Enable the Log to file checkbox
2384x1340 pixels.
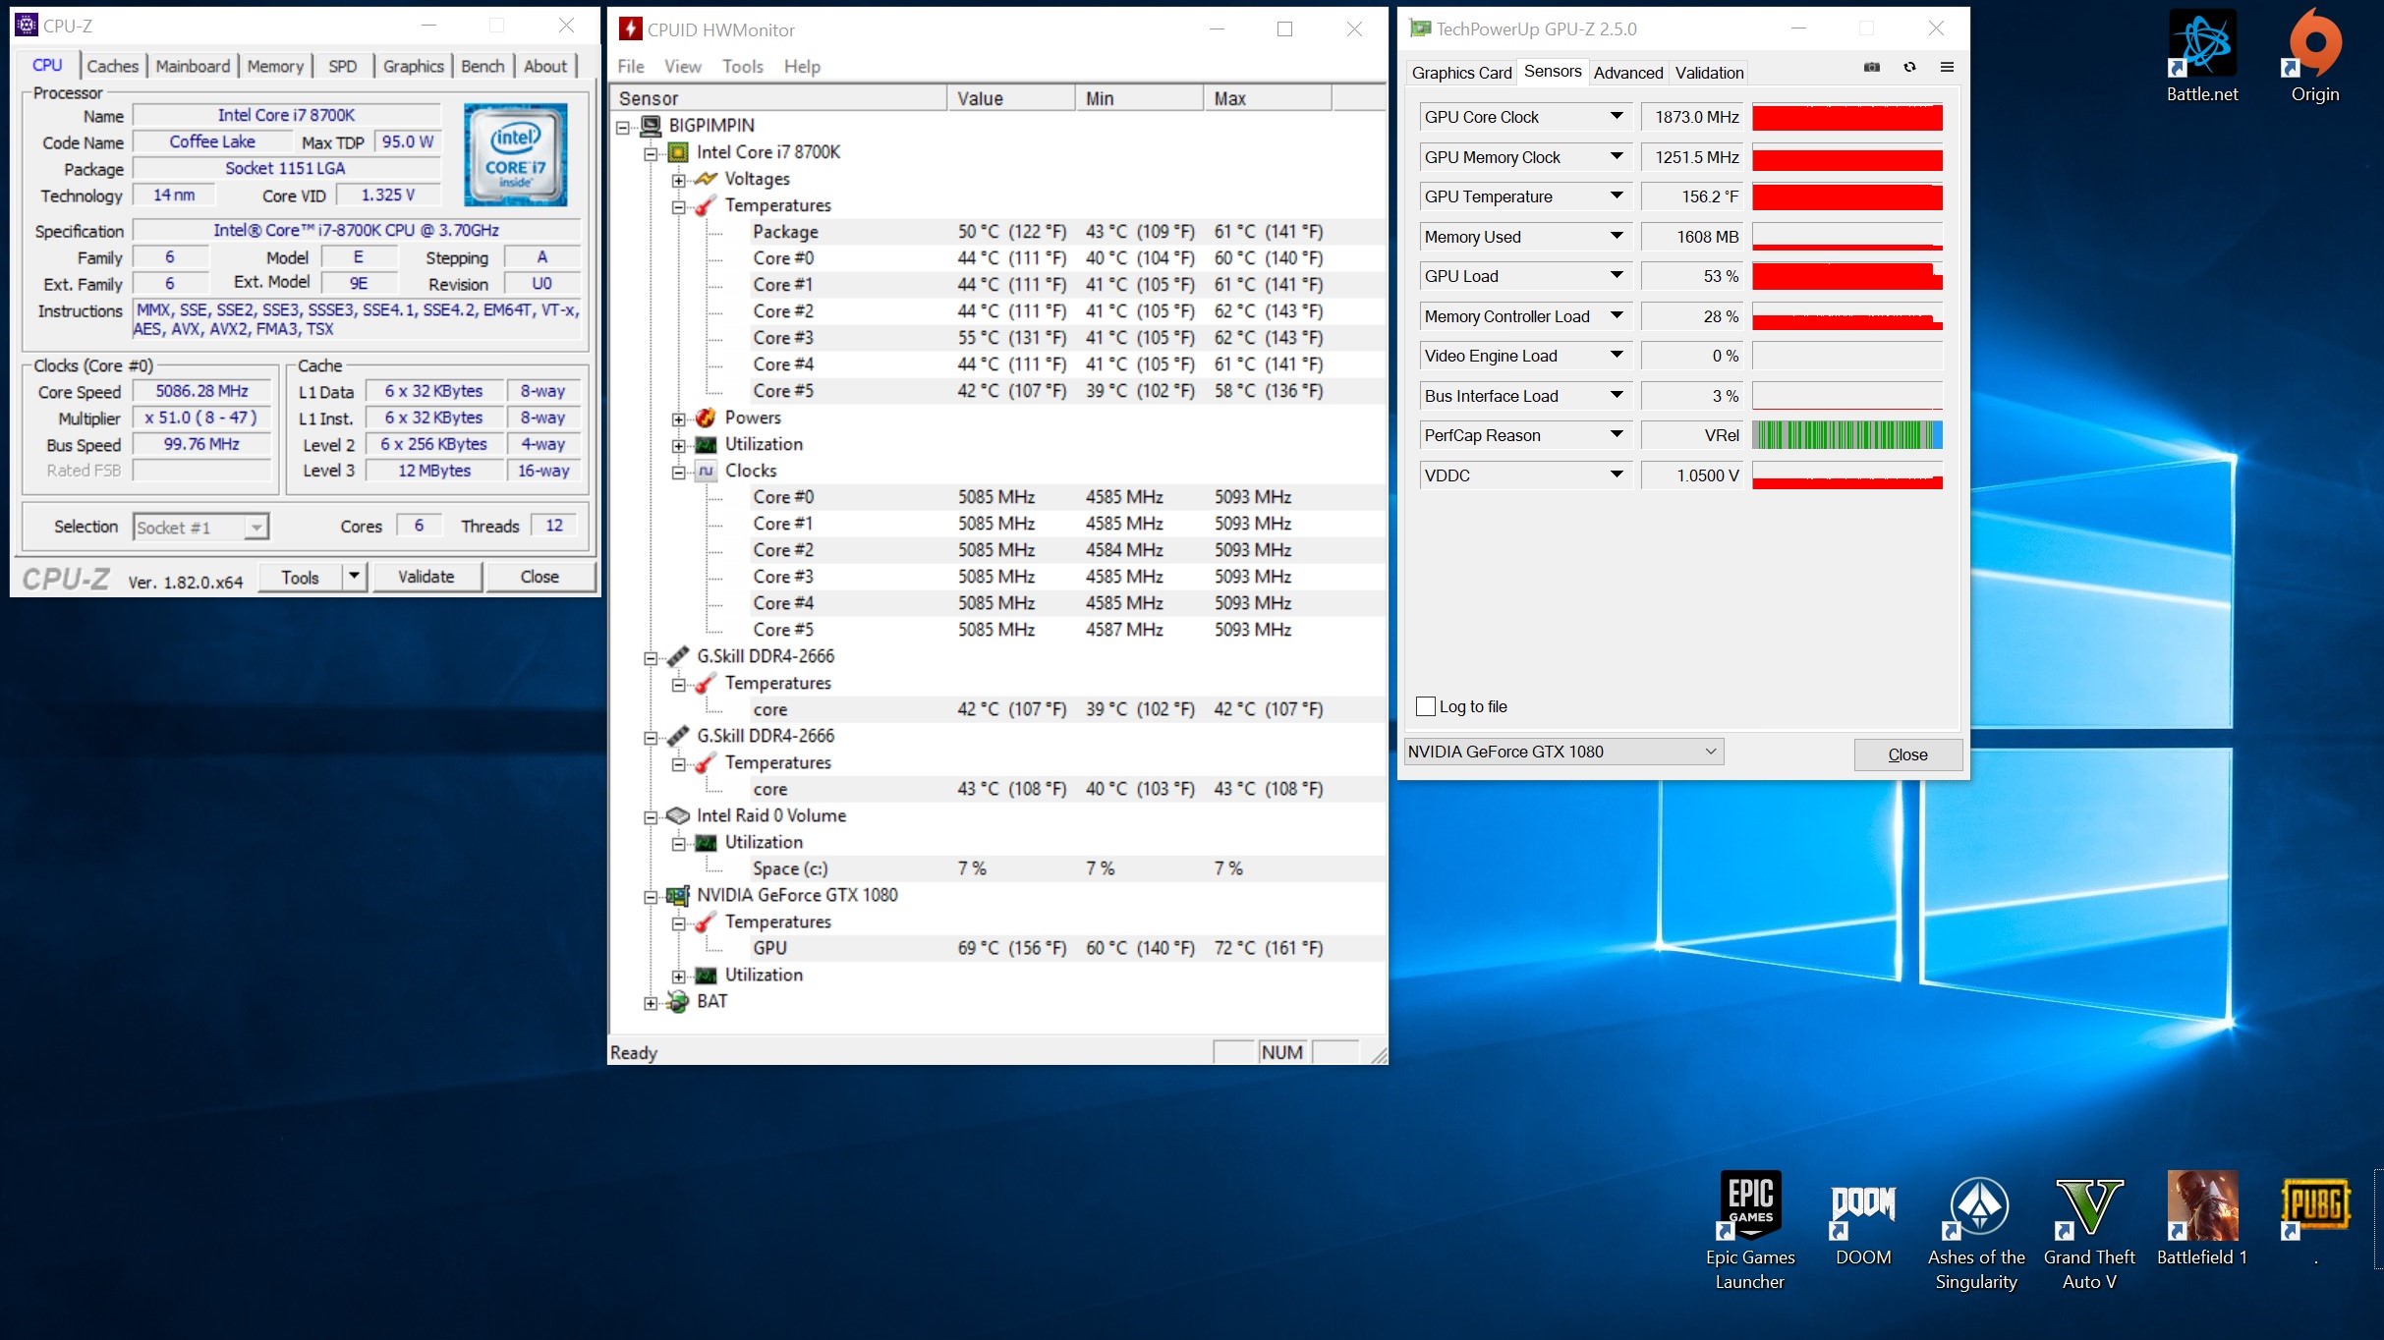(1426, 706)
